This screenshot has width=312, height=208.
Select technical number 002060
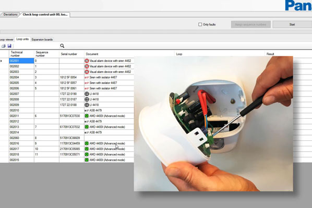tap(14, 138)
